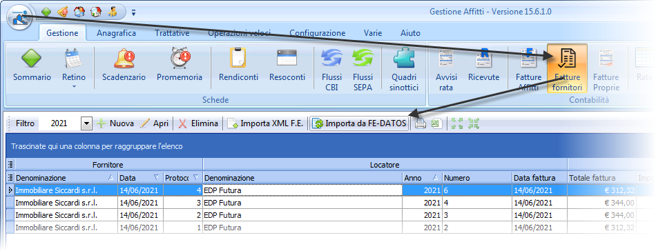Open the Promemoria alarm clock icon
Viewport: 656px width, 251px height.
(180, 59)
